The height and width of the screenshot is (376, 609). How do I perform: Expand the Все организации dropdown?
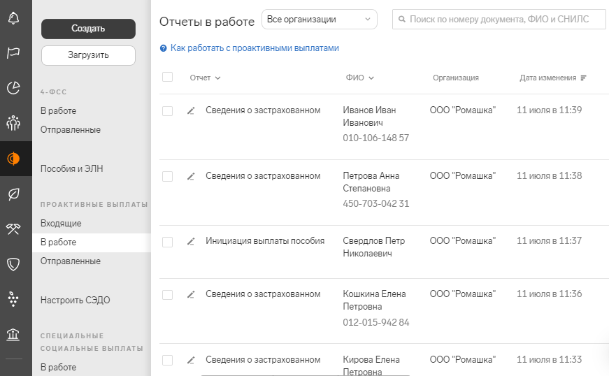point(320,20)
